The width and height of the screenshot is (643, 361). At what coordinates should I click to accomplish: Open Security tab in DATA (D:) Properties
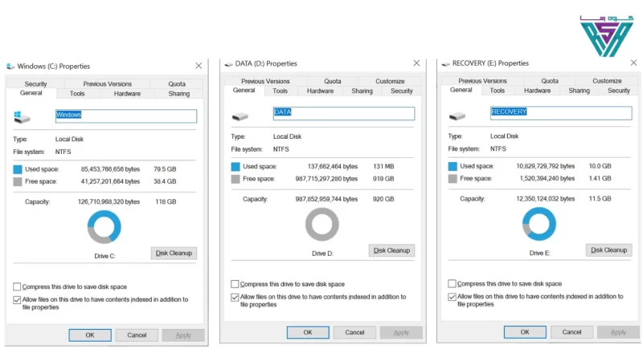click(x=401, y=91)
